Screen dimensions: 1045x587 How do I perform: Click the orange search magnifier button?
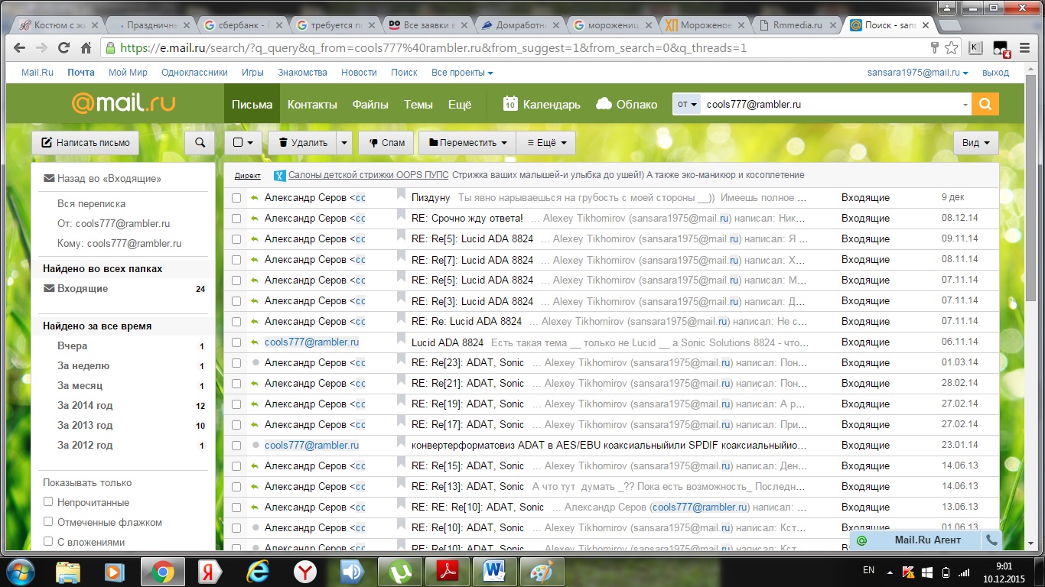tap(985, 104)
